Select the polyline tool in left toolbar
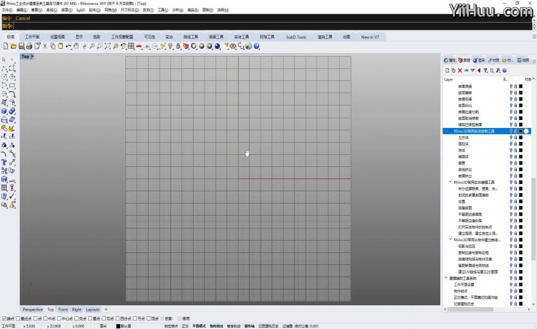537x329 pixels. pyautogui.click(x=4, y=68)
